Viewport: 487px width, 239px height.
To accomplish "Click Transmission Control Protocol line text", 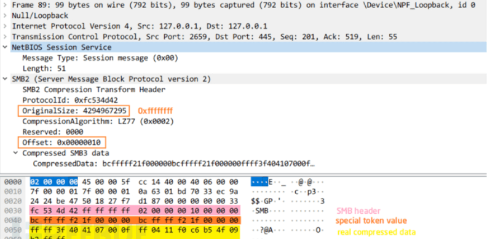I will tap(204, 37).
